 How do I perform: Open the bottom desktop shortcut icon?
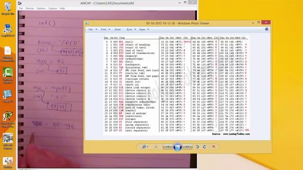point(8,162)
